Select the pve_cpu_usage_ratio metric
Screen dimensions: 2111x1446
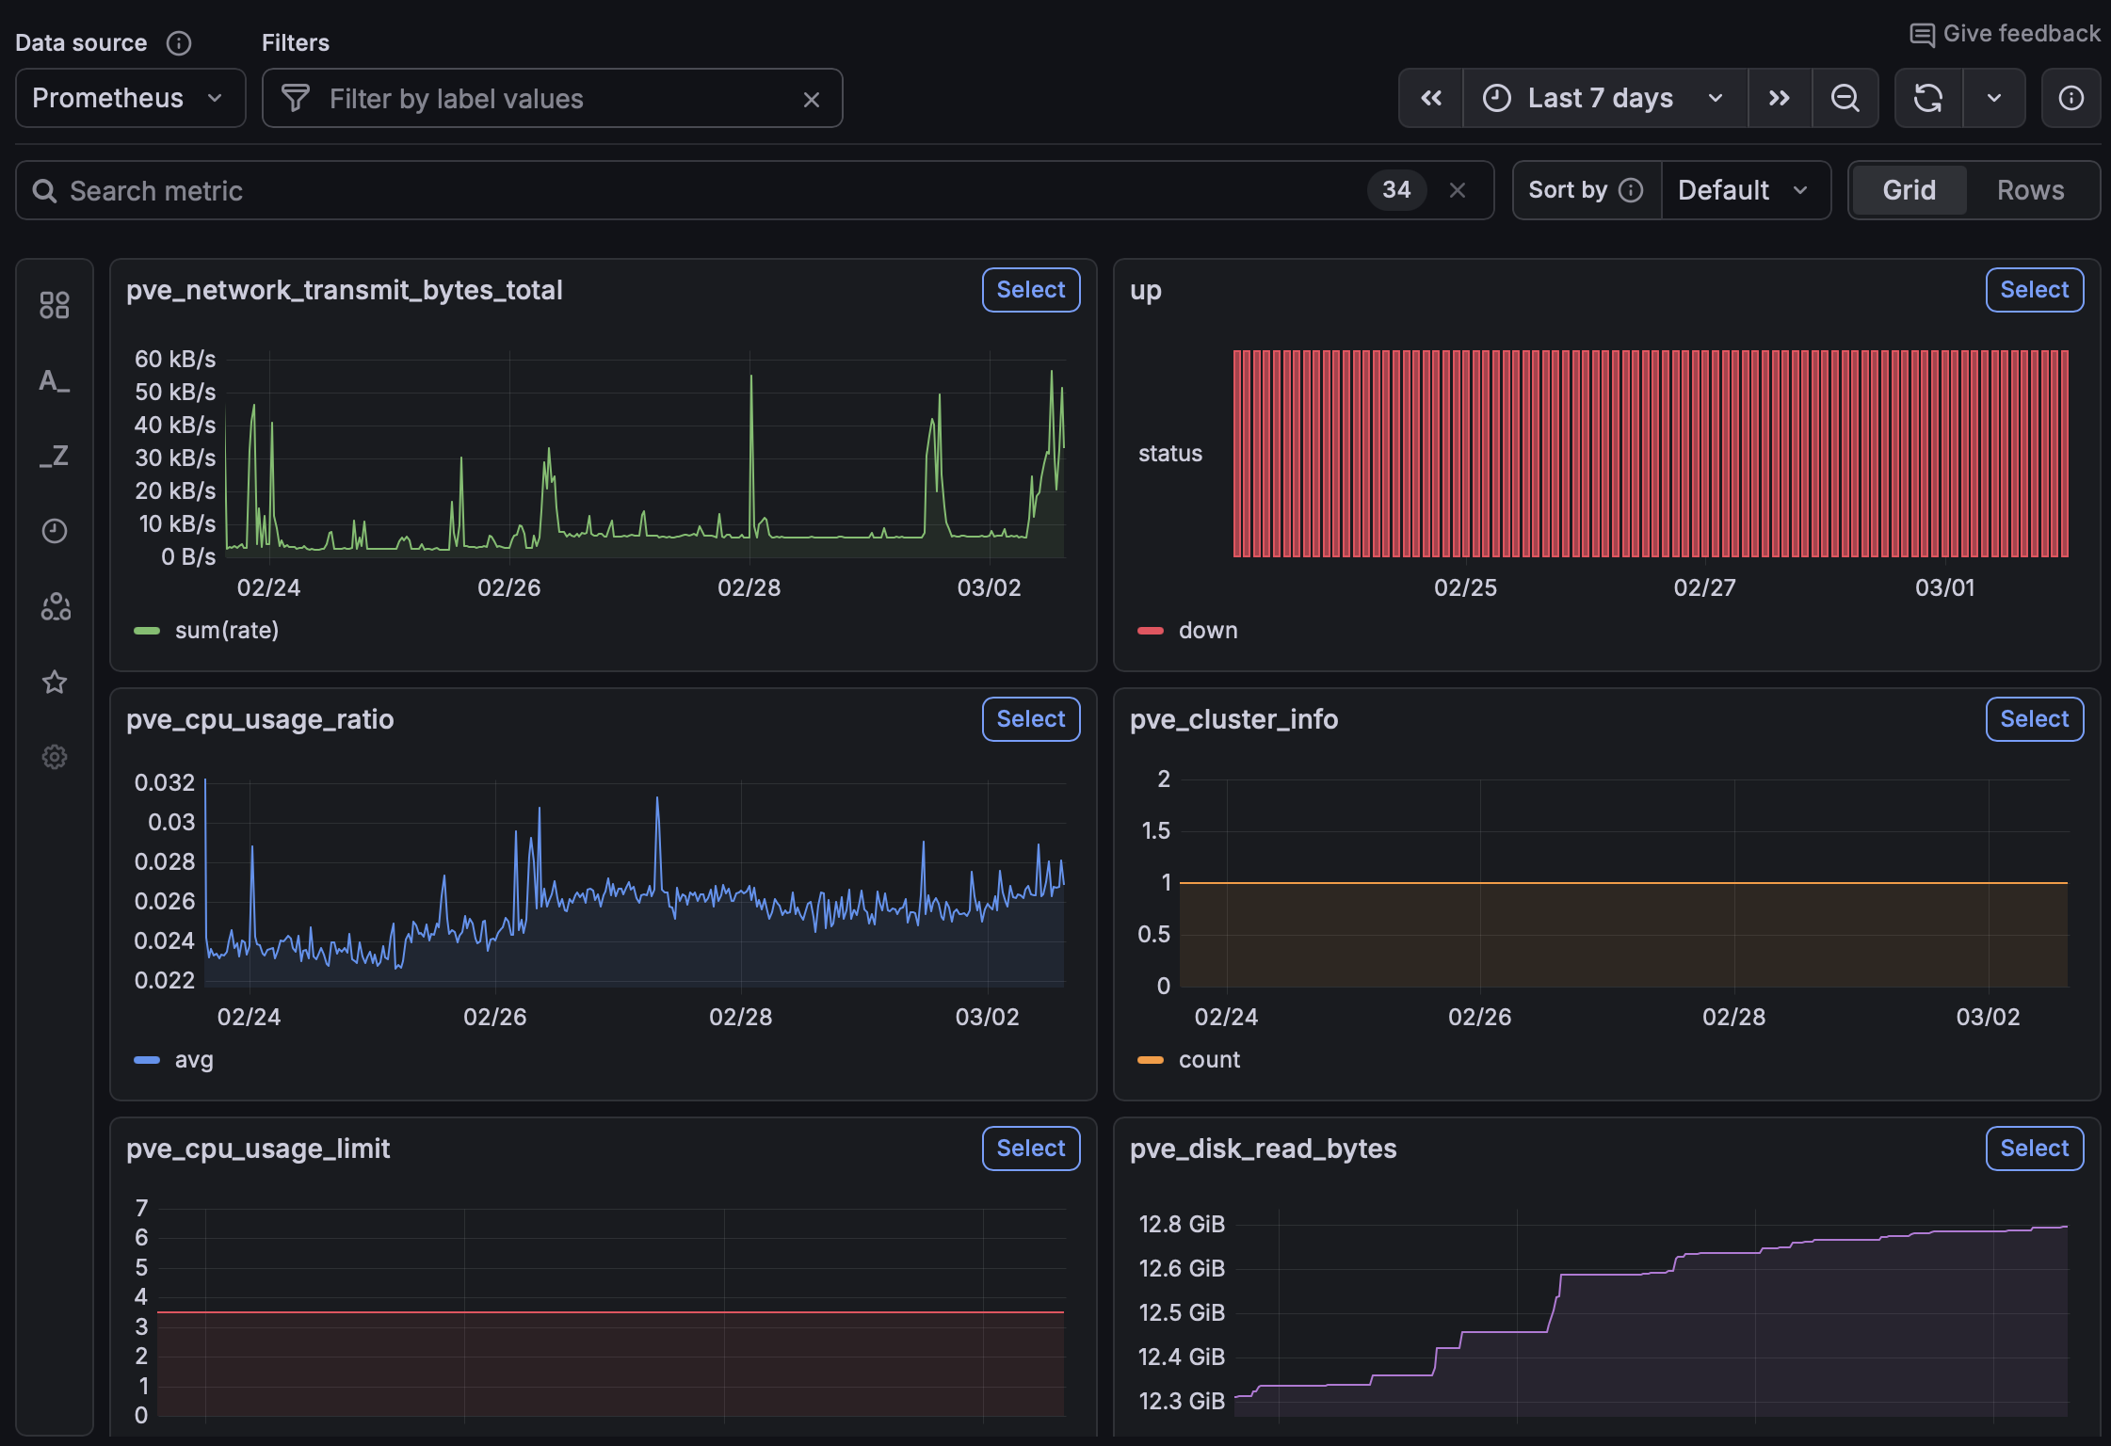(x=1030, y=718)
